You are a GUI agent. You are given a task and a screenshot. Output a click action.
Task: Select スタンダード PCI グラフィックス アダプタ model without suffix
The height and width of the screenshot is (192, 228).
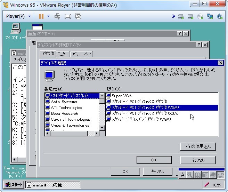[162, 102]
